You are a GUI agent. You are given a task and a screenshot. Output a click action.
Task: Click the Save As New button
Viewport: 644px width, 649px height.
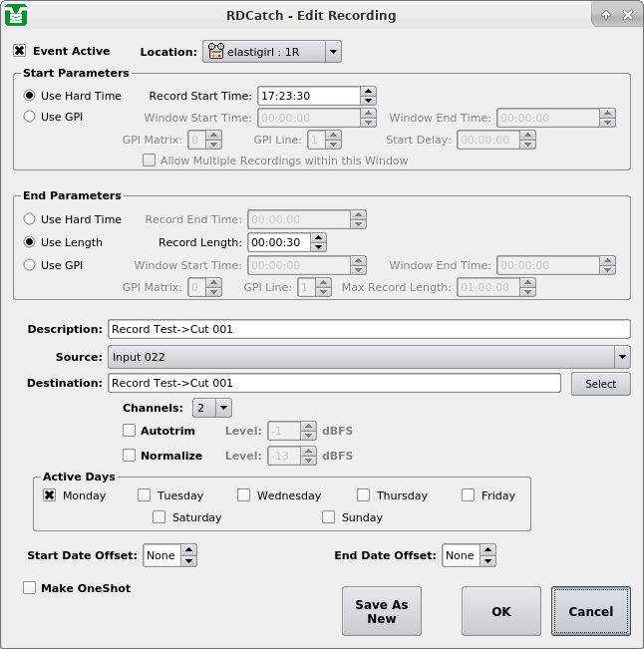[382, 611]
